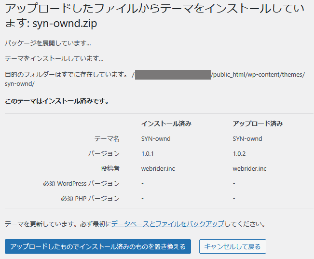Click the uploaded version value 1.0.2
314x259 pixels.
click(x=239, y=153)
